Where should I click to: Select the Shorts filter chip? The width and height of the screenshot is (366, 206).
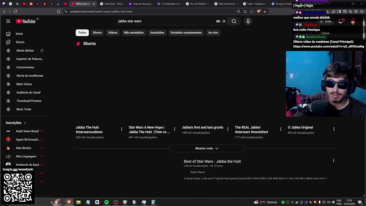pos(97,33)
